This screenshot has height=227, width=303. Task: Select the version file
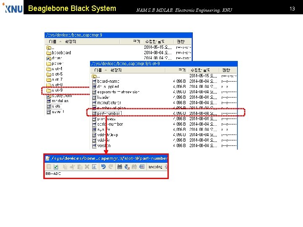101,145
